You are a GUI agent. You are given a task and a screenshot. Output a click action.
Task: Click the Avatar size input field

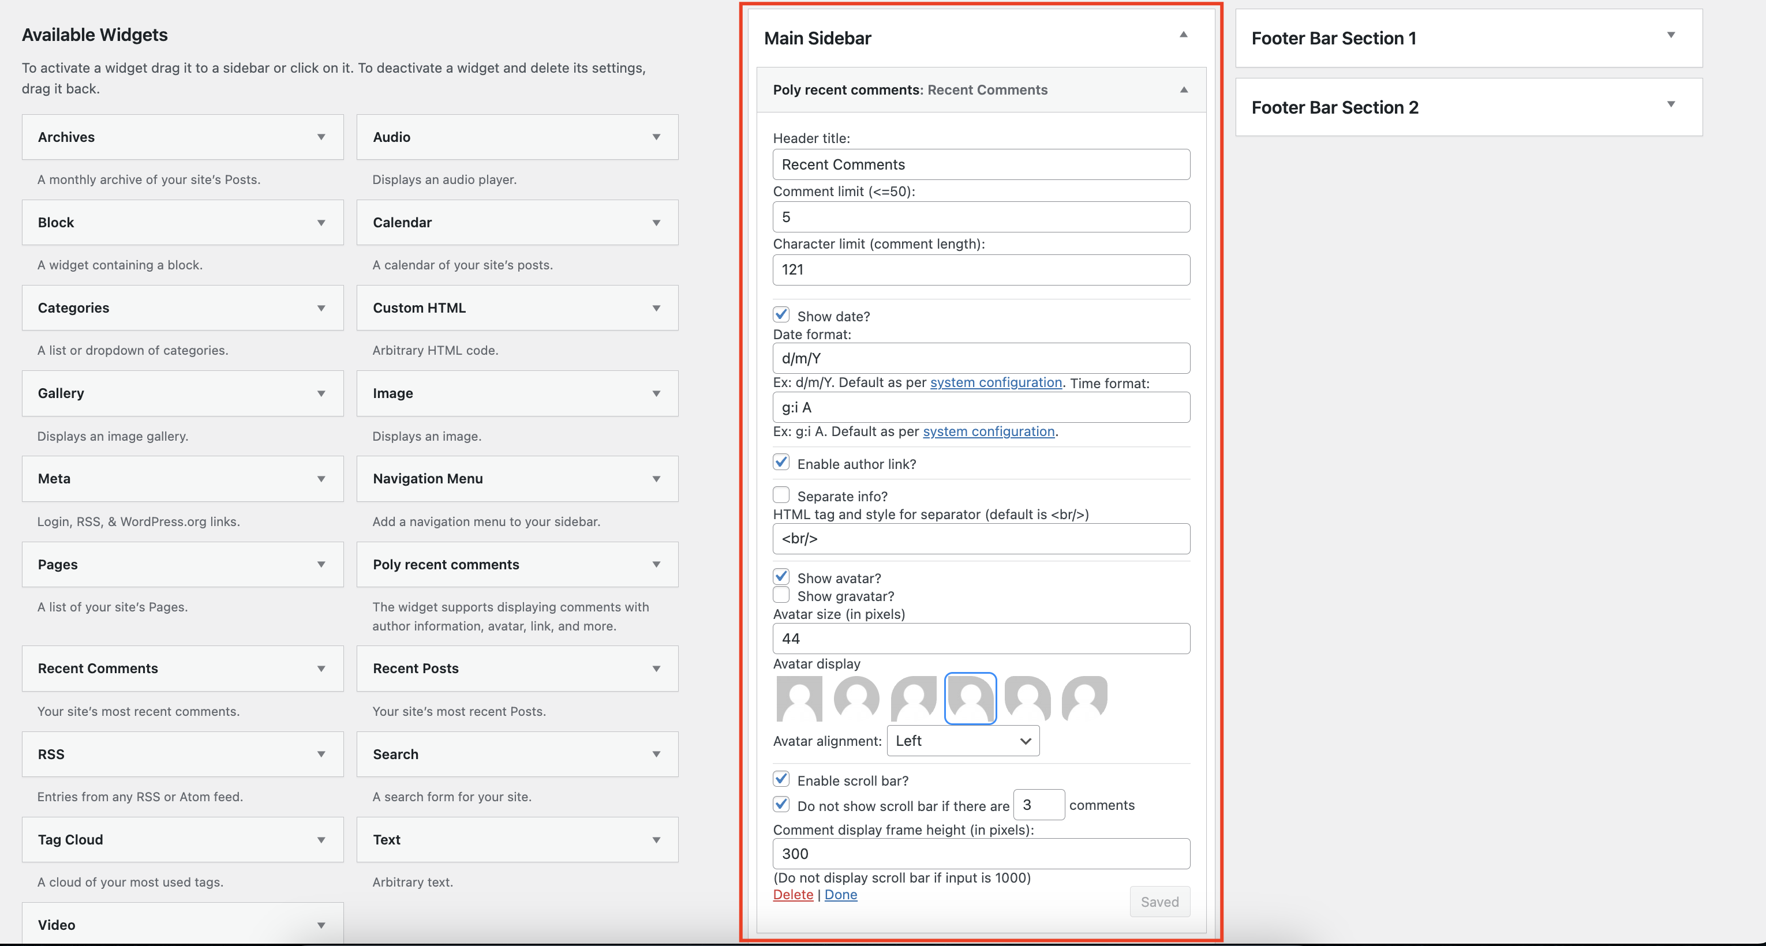tap(981, 639)
